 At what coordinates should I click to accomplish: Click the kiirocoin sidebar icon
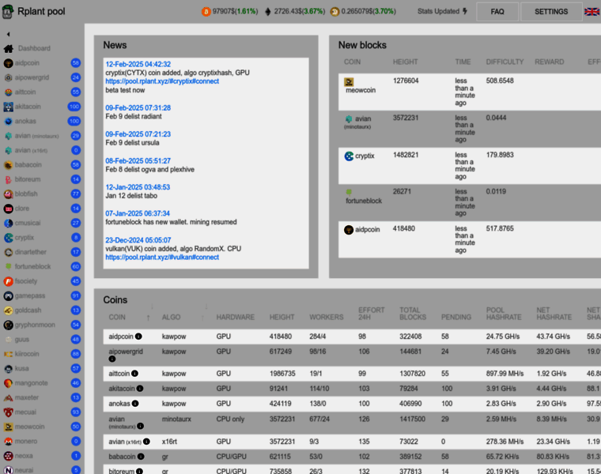pyautogui.click(x=8, y=354)
